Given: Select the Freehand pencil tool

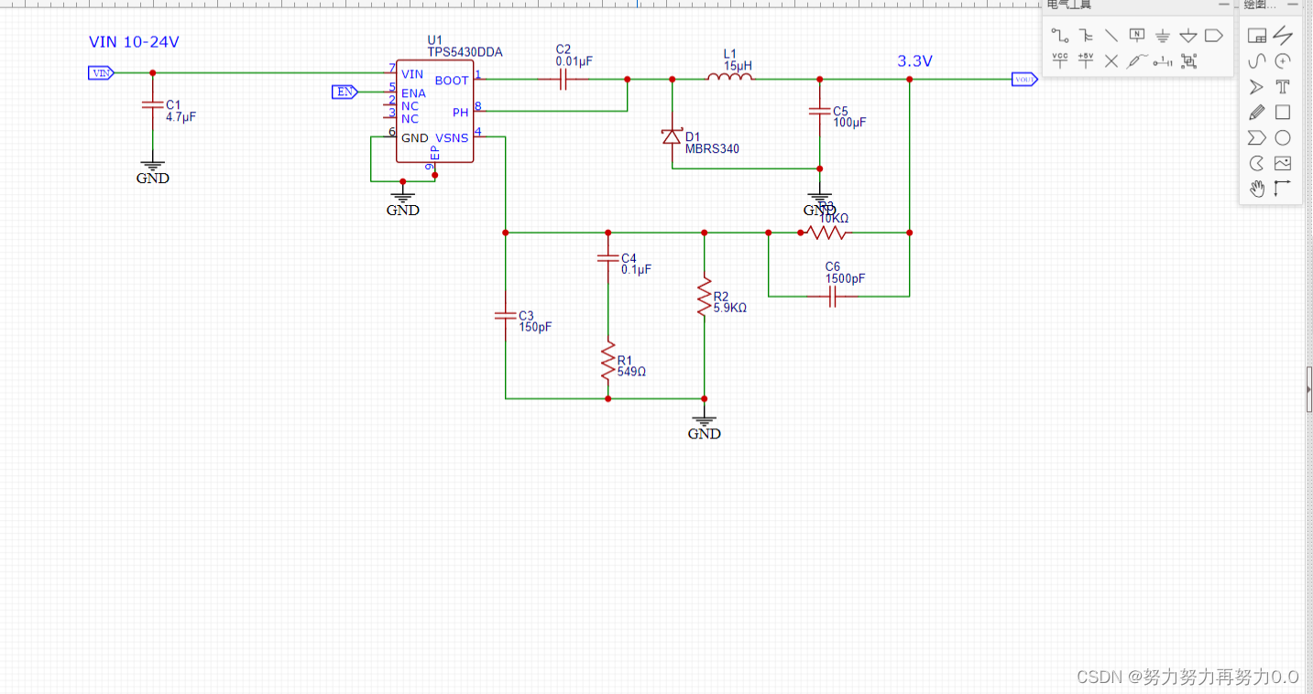Looking at the screenshot, I should 1257,113.
